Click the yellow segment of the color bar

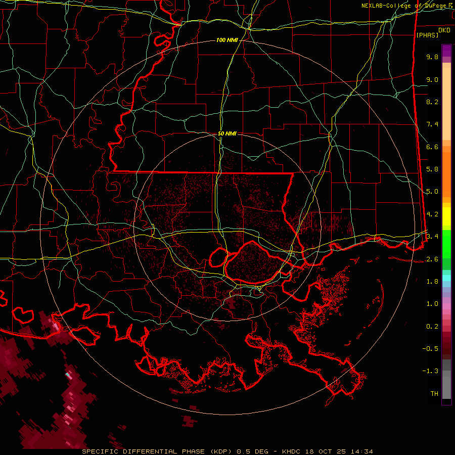point(446,216)
